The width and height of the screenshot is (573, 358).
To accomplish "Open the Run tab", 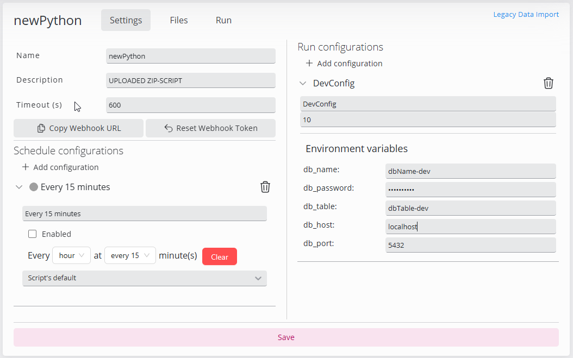I will pyautogui.click(x=223, y=20).
